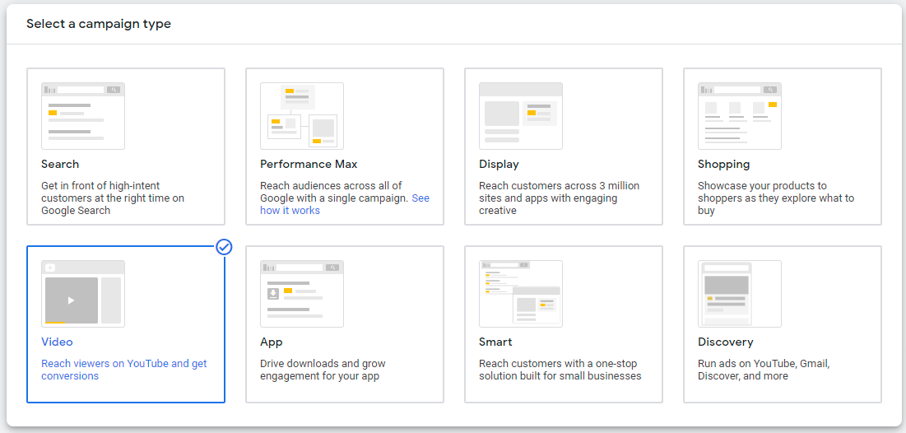Select the Performance Max campaign illustration
Viewport: 906px width, 433px height.
(302, 115)
